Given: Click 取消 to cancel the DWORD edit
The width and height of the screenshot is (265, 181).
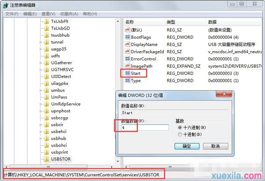Looking at the screenshot, I should [x=216, y=146].
